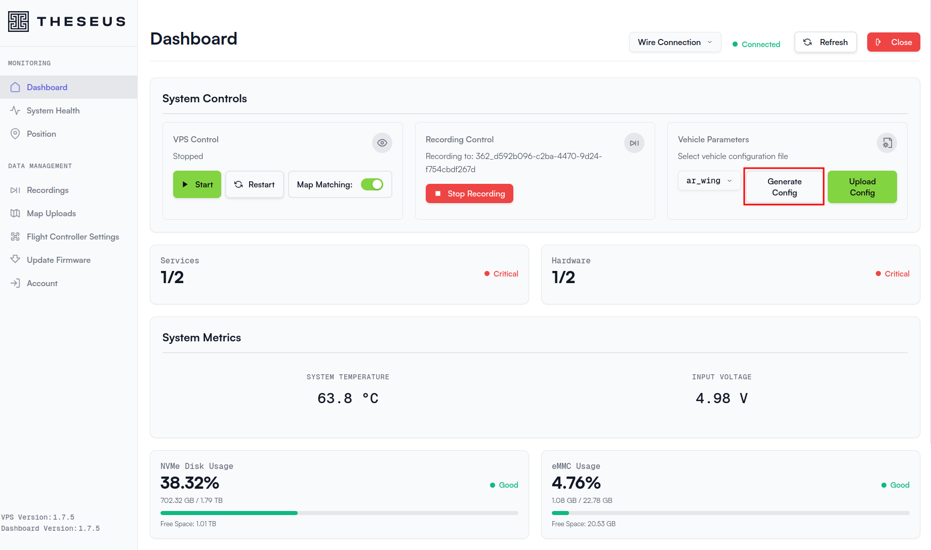Click the Generate Config button

tap(784, 187)
